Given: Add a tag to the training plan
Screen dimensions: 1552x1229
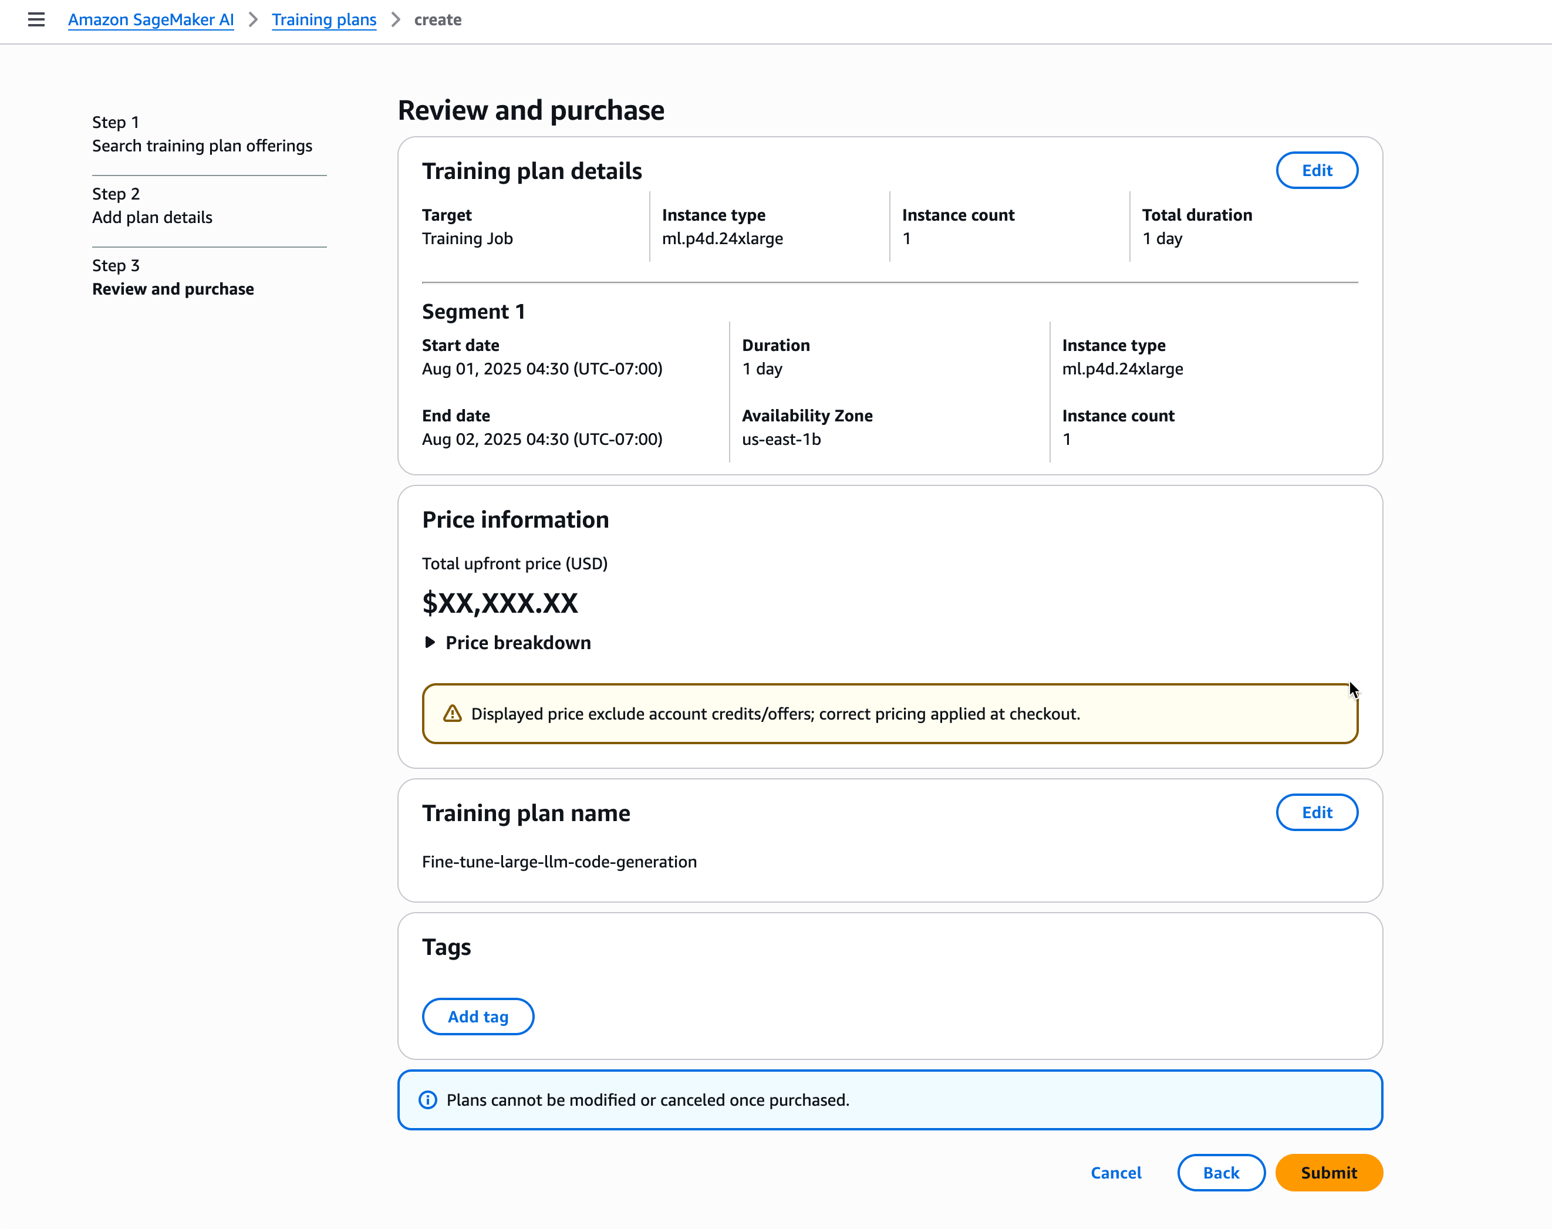Looking at the screenshot, I should (x=477, y=1016).
